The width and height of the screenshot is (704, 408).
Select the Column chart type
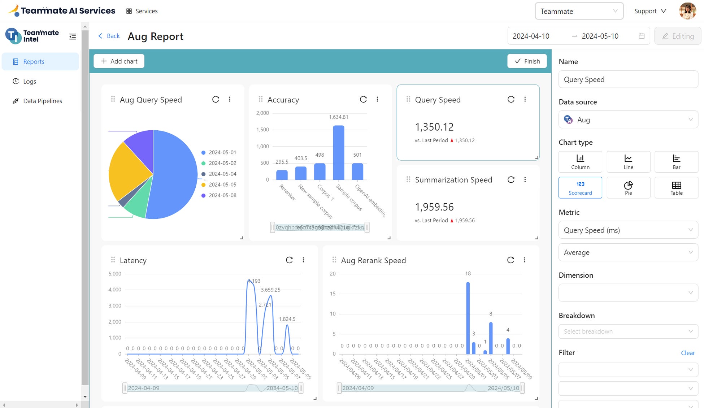[580, 162]
